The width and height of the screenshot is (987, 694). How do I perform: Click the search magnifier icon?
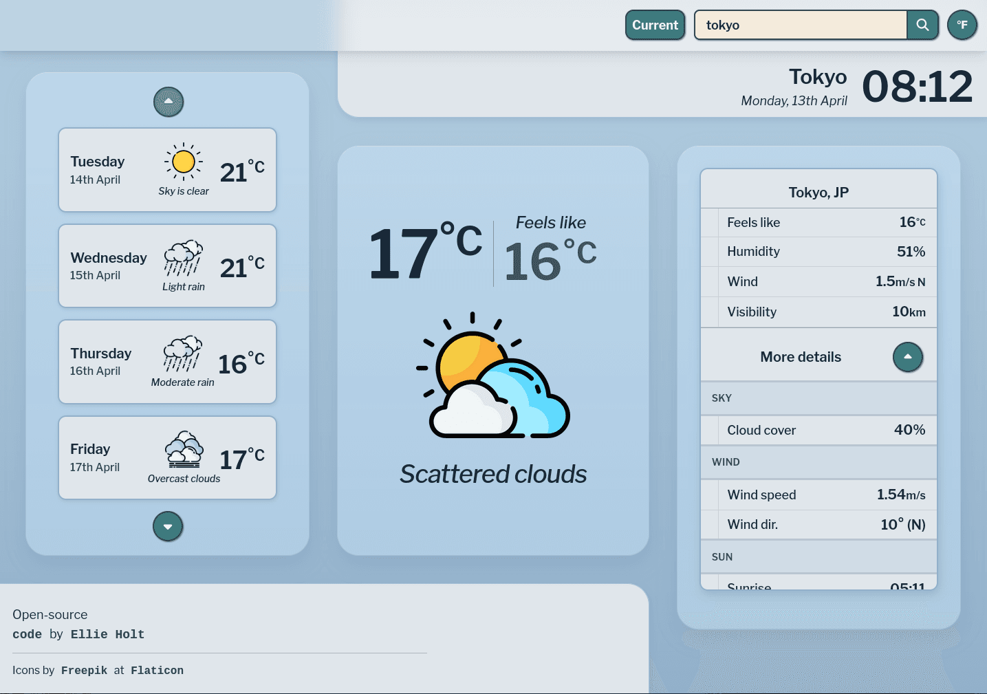(x=922, y=25)
